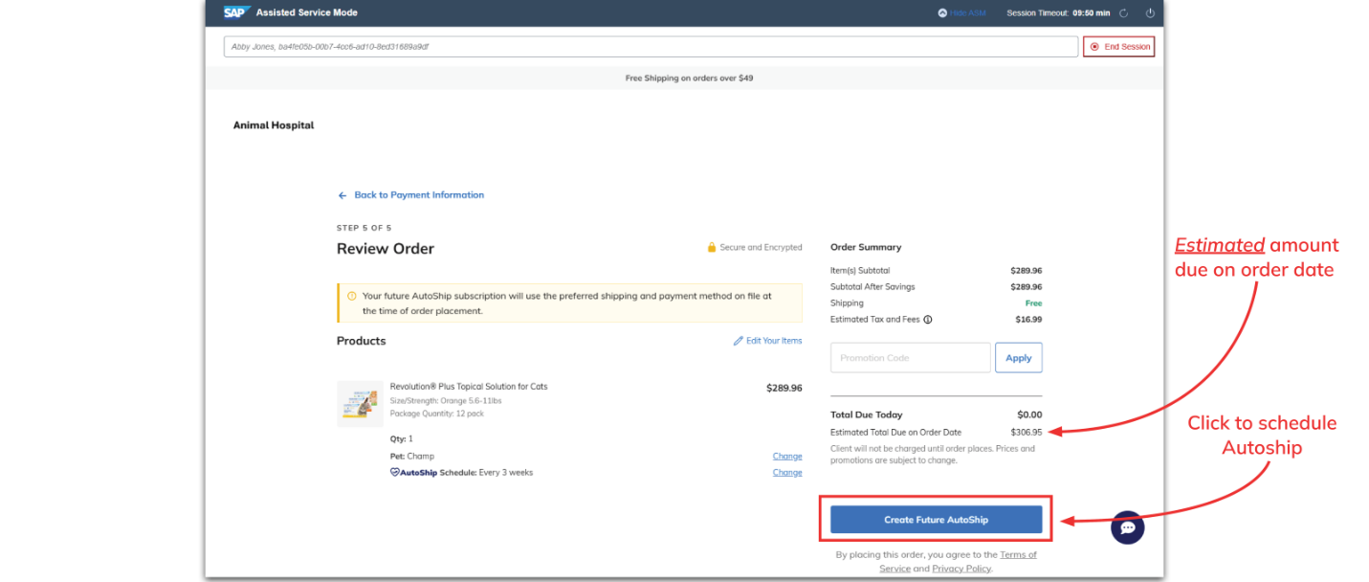This screenshot has width=1369, height=582.
Task: Focus the Promotion Code field
Action: click(x=911, y=358)
